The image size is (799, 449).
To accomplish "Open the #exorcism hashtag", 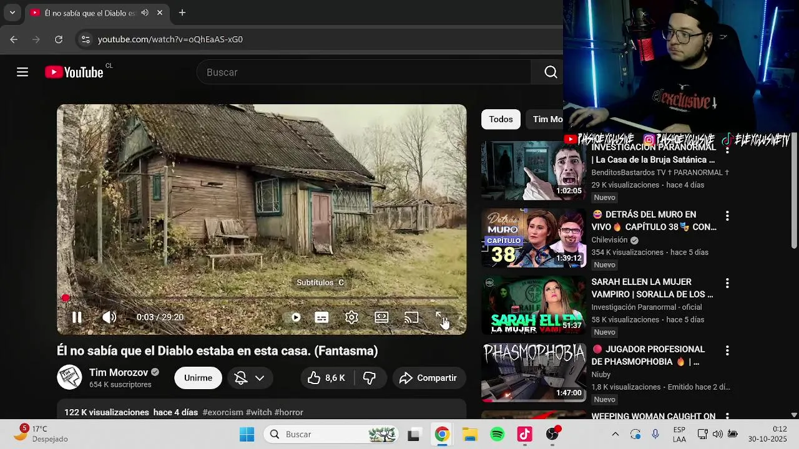I will coord(223,412).
